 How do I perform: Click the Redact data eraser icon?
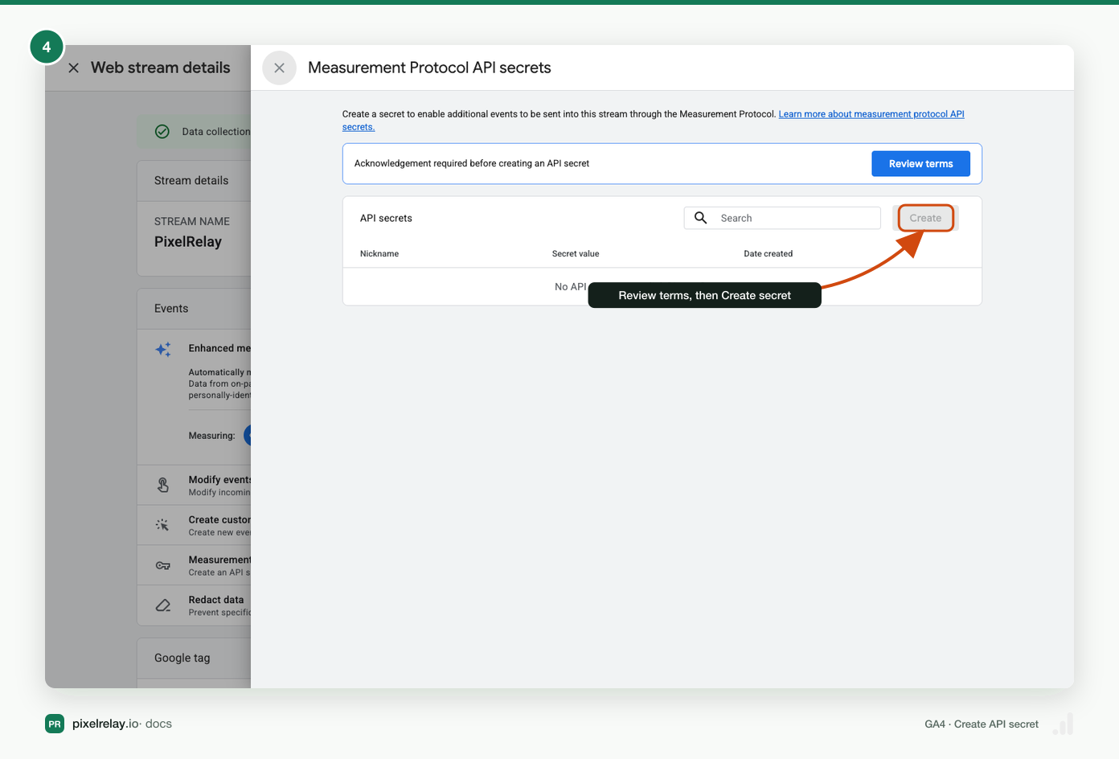(x=163, y=605)
